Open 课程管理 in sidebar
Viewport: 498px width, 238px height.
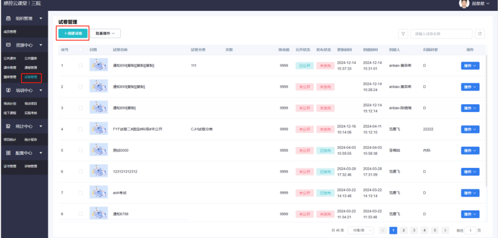click(x=31, y=67)
